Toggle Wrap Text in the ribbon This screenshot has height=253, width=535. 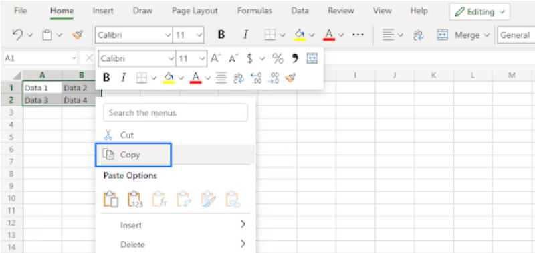pos(419,35)
